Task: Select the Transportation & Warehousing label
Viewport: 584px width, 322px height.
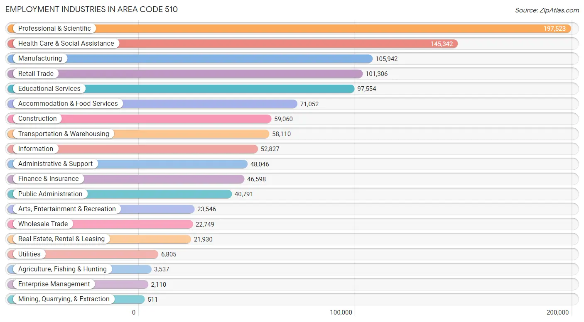Action: (x=63, y=134)
